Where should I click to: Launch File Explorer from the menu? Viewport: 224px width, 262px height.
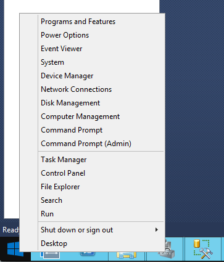(x=60, y=187)
